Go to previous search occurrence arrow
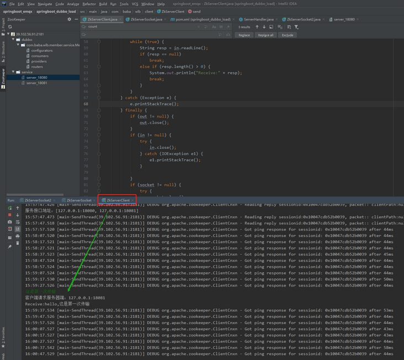 (x=257, y=27)
